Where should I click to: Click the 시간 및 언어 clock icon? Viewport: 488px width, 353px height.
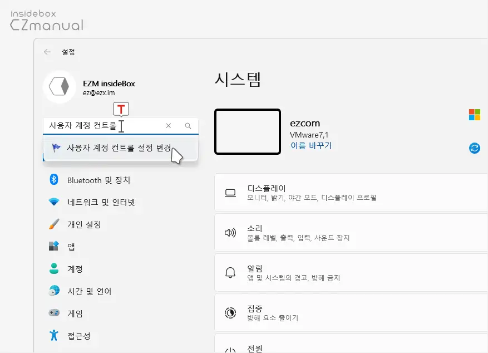[53, 291]
